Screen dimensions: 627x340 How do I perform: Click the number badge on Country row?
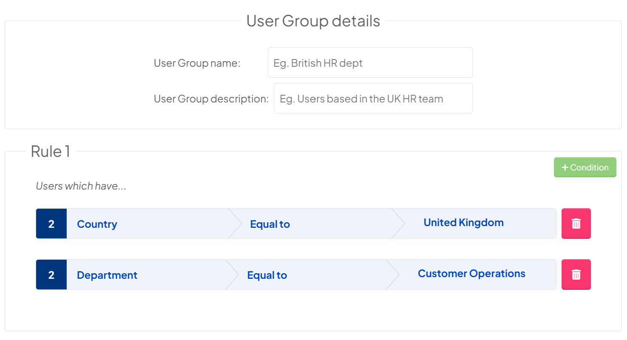pyautogui.click(x=51, y=224)
